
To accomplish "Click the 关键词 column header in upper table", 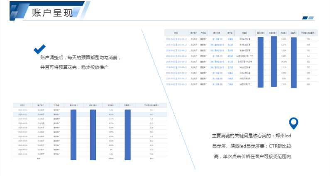I will (243, 32).
